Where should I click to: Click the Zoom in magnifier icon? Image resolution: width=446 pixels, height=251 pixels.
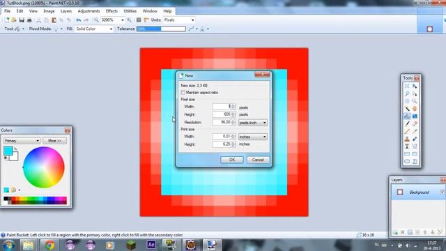[x=129, y=20]
